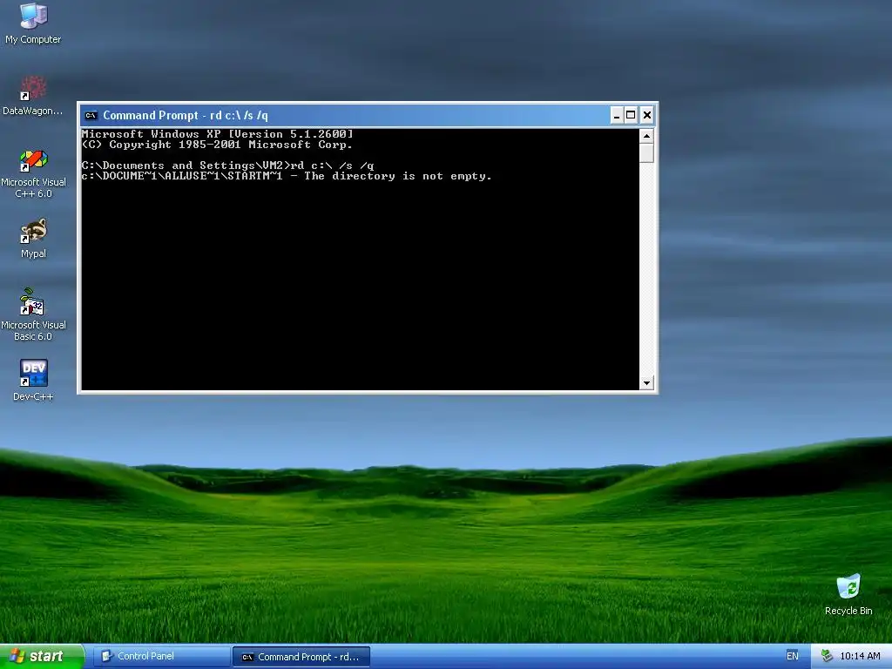
Task: Open My Computer desktop icon
Action: click(x=33, y=24)
